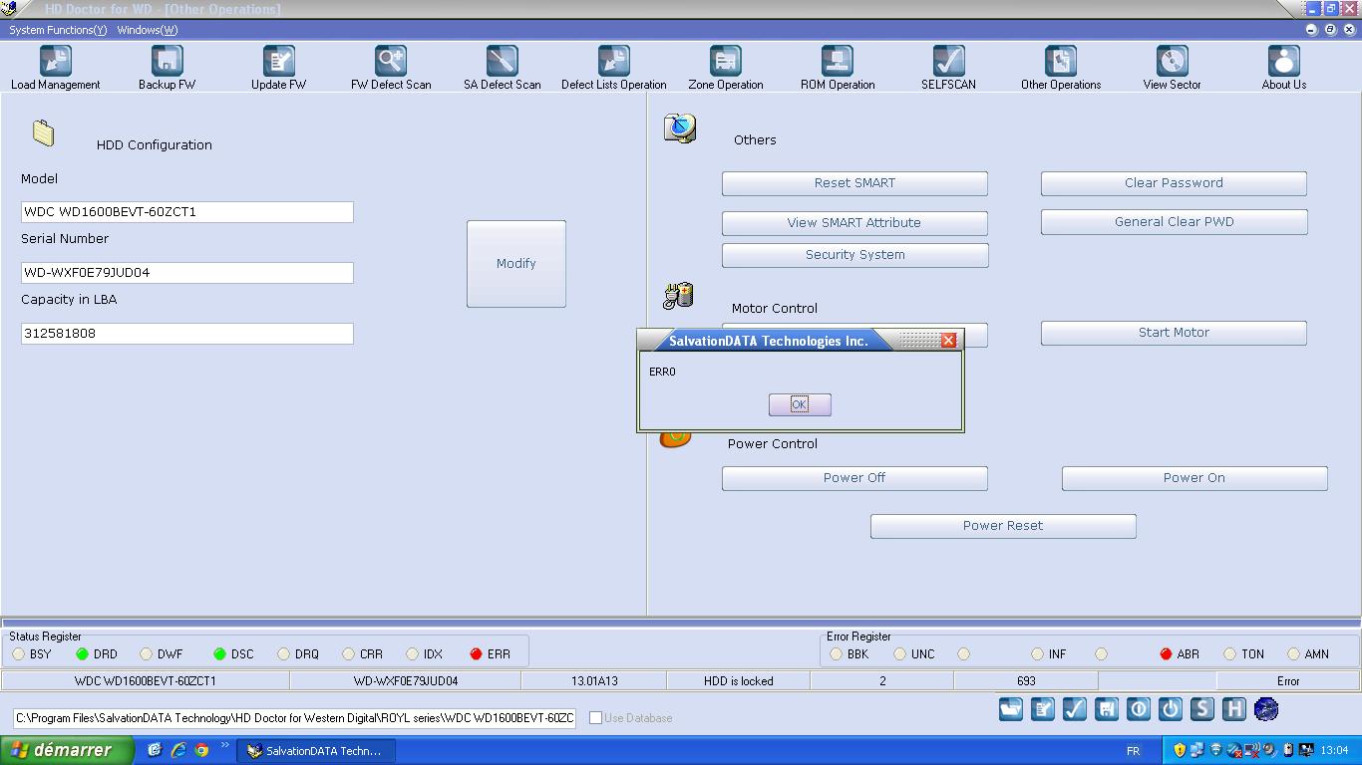Click the battery icon in system tray

1287,750
